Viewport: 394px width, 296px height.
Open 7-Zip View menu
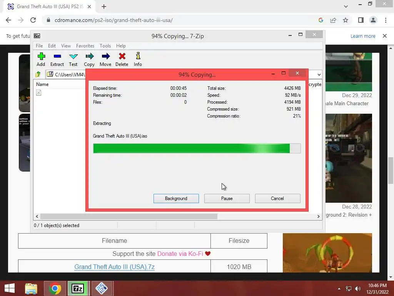coord(66,46)
